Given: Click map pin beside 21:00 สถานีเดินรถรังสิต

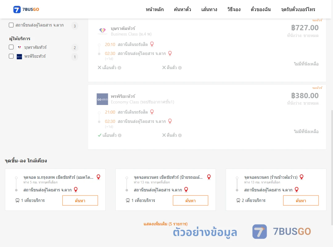Looking at the screenshot, I should pos(152,112).
